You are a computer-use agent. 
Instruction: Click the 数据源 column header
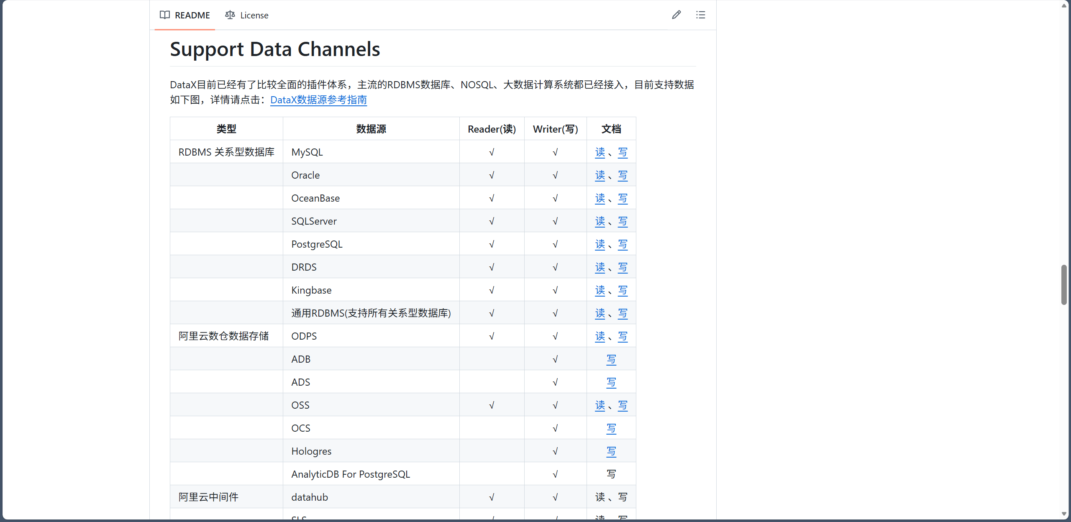tap(371, 129)
